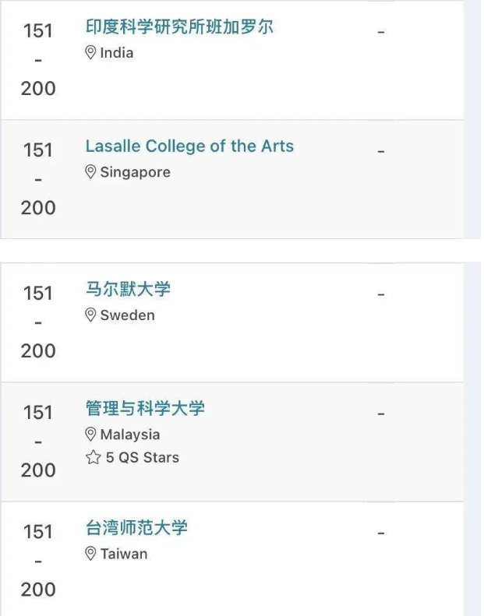The image size is (484, 616).
Task: Click the star icon next to 5 QS Stars
Action: coord(94,457)
